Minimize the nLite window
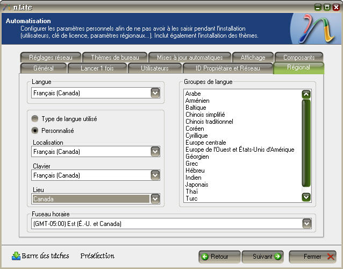 [x=318, y=7]
